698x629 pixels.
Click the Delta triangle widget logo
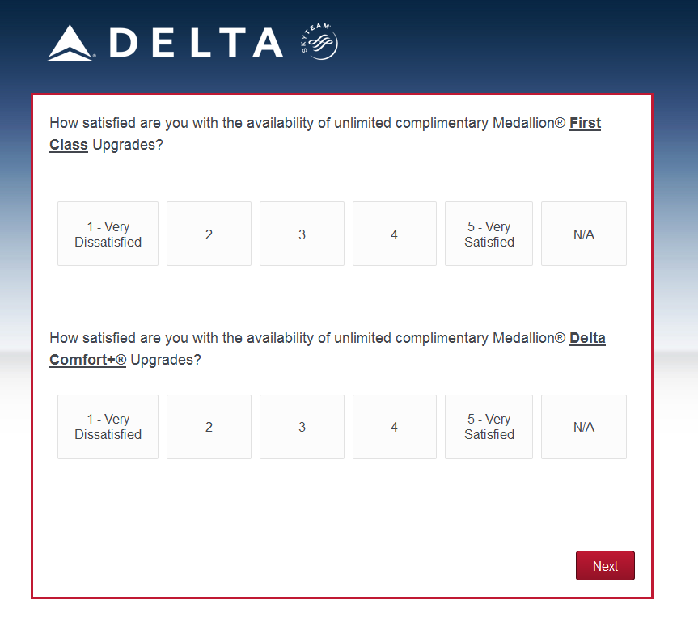click(x=71, y=43)
